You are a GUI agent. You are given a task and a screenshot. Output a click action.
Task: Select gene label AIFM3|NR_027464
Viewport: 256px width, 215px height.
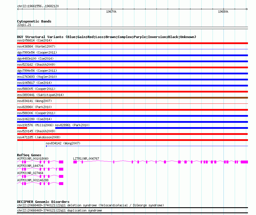(30, 173)
